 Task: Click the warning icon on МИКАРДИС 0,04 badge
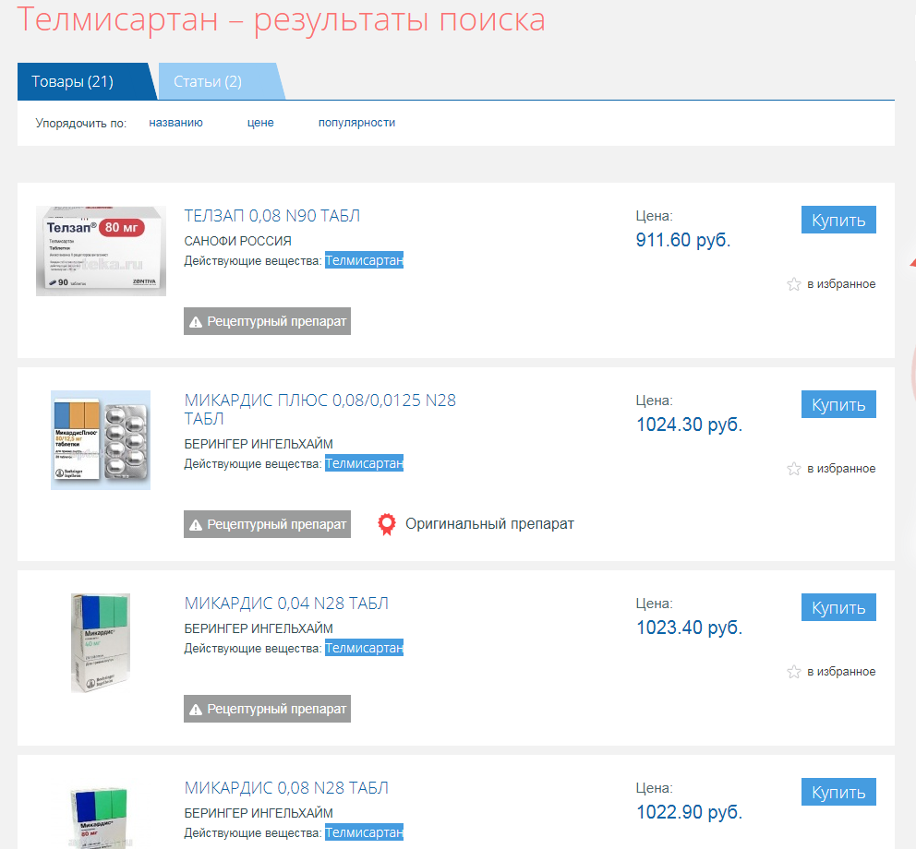pos(197,709)
